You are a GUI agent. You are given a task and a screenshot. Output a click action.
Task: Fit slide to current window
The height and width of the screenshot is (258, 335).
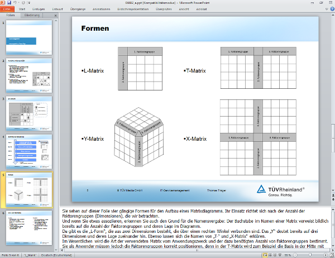[x=330, y=255]
